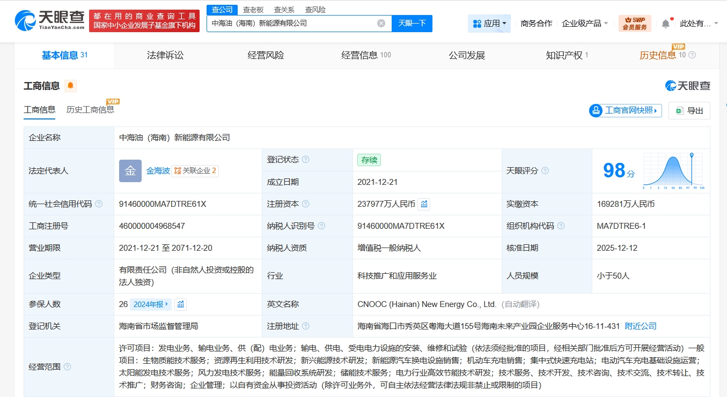Image resolution: width=727 pixels, height=397 pixels.
Task: Open the 2024年报 annual report selector
Action: point(150,304)
